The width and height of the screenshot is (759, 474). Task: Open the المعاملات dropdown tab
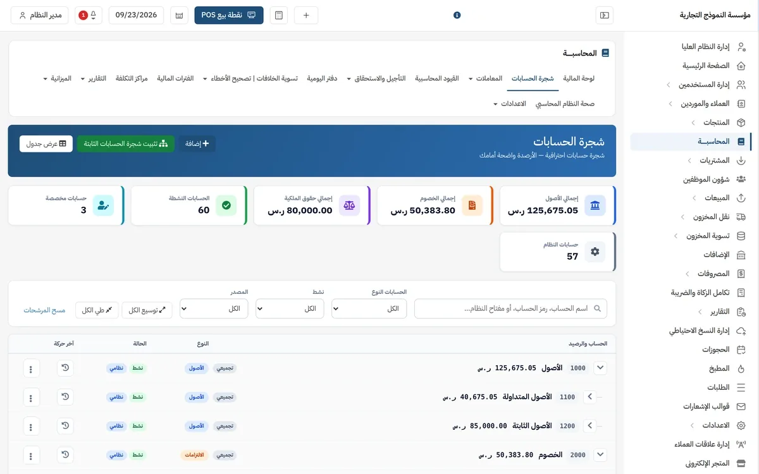click(485, 78)
